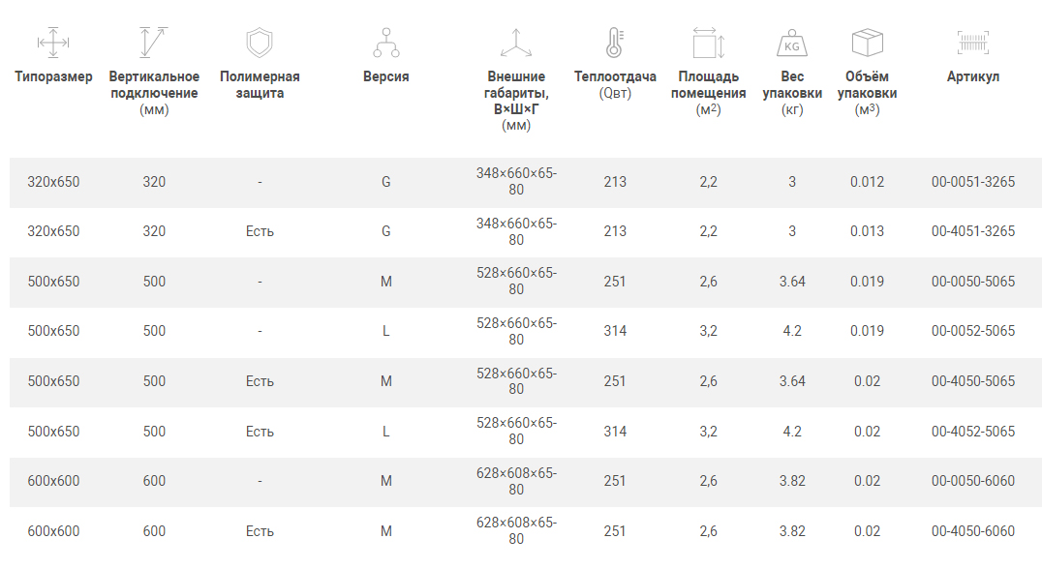Click the external dimensions axes icon
Screen dimensions: 1042x569
pyautogui.click(x=516, y=43)
